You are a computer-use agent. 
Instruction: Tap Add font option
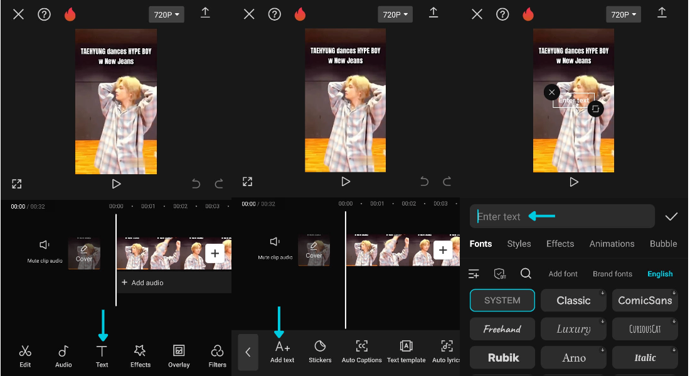tap(563, 274)
